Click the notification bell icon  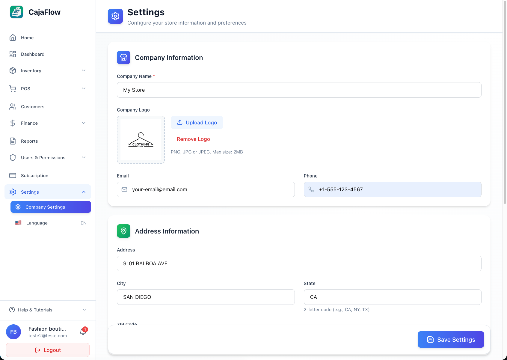[83, 332]
